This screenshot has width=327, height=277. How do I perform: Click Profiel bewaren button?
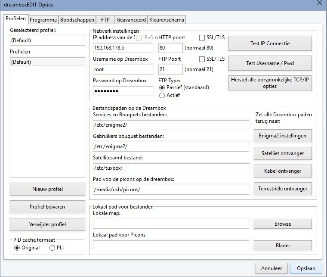48,207
